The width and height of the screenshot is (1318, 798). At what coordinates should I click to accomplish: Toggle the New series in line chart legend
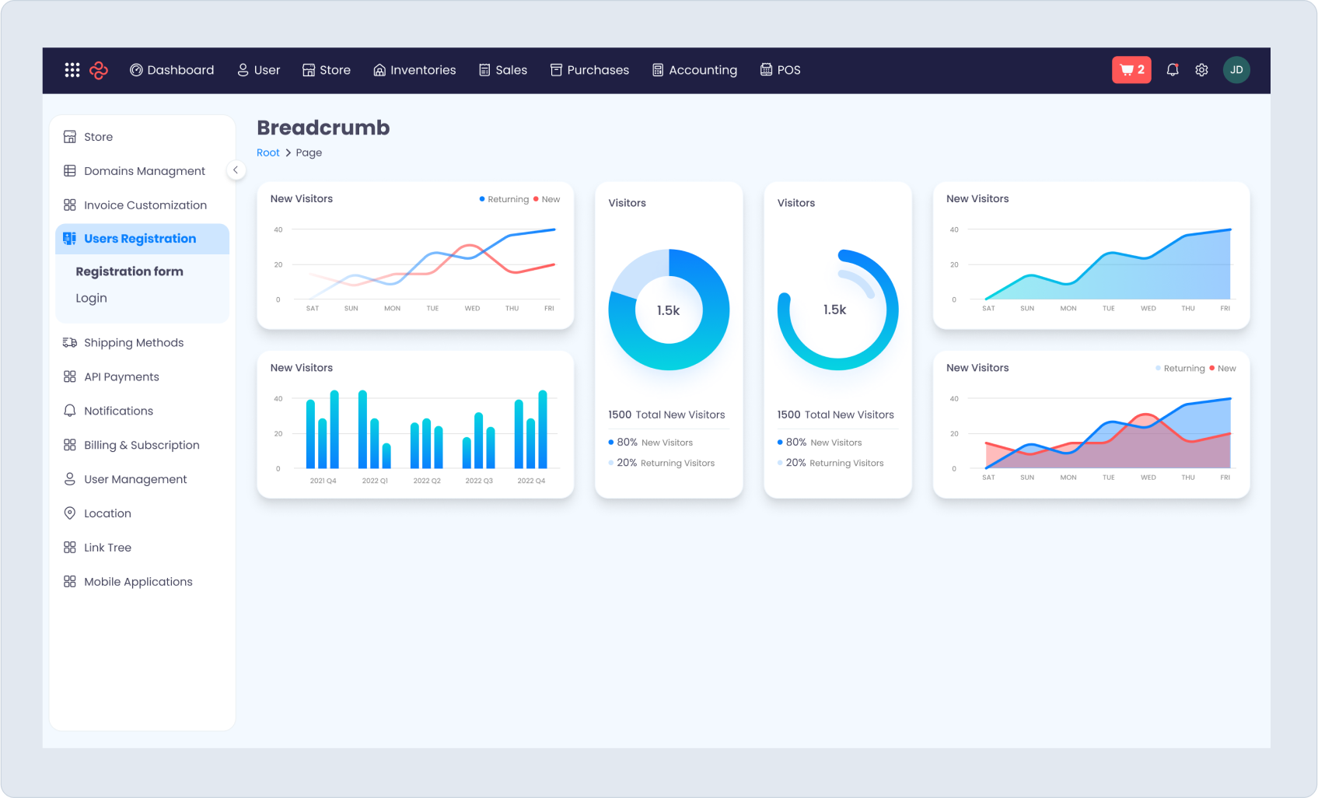547,200
